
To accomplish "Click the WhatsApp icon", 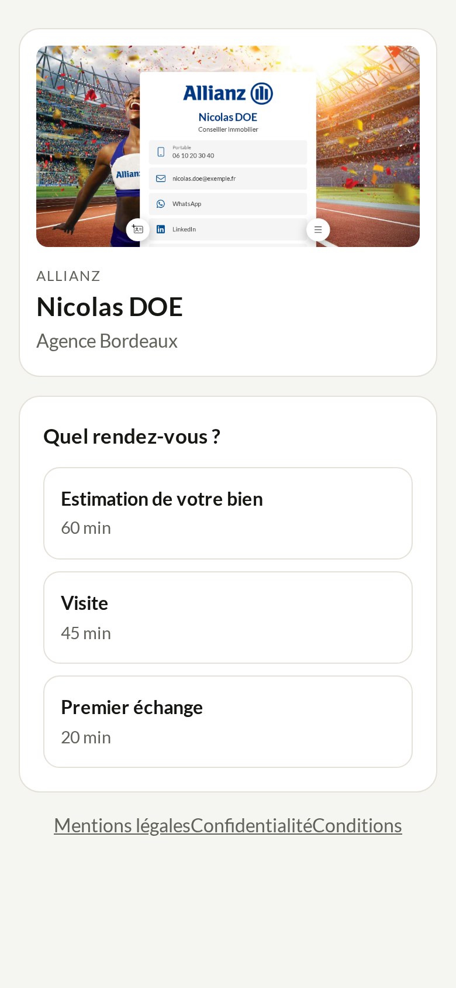I will 161,204.
